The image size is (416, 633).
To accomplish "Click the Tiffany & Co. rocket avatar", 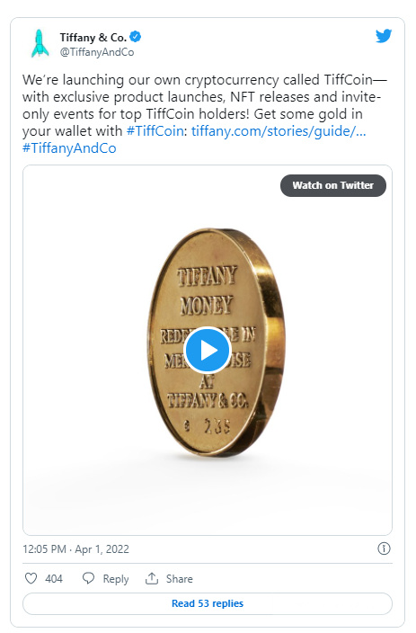I will 40,43.
